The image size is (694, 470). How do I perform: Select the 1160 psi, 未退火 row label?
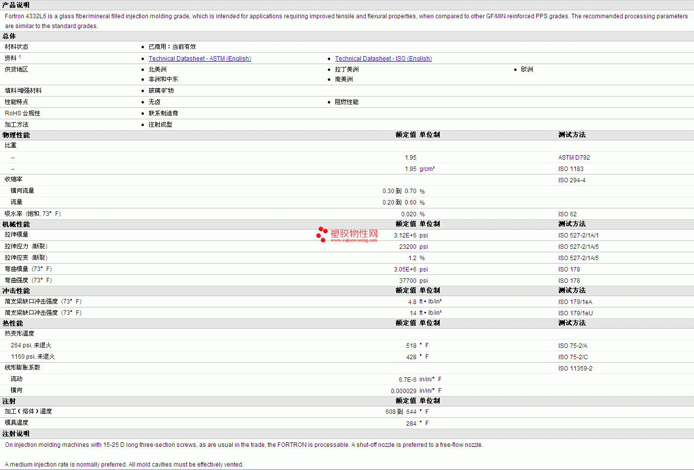pyautogui.click(x=33, y=357)
